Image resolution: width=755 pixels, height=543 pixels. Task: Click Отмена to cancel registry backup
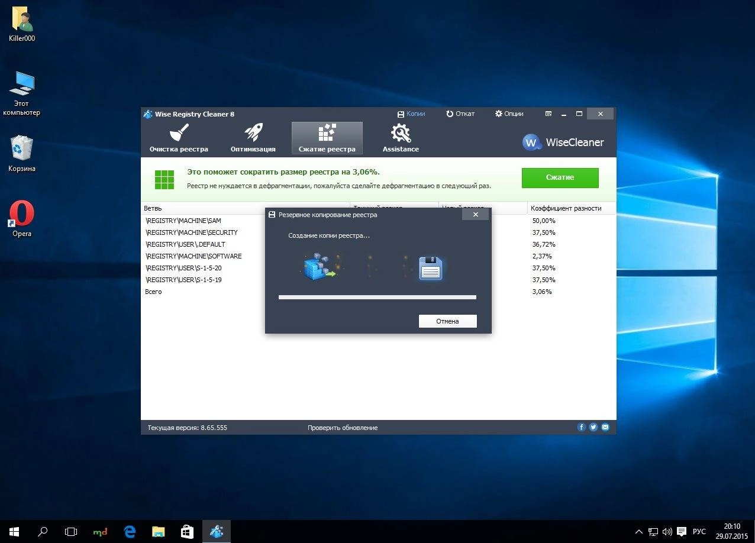click(447, 321)
